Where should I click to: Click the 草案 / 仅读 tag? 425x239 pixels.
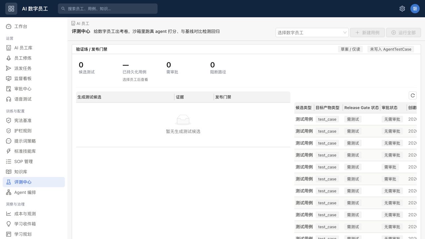pyautogui.click(x=350, y=49)
